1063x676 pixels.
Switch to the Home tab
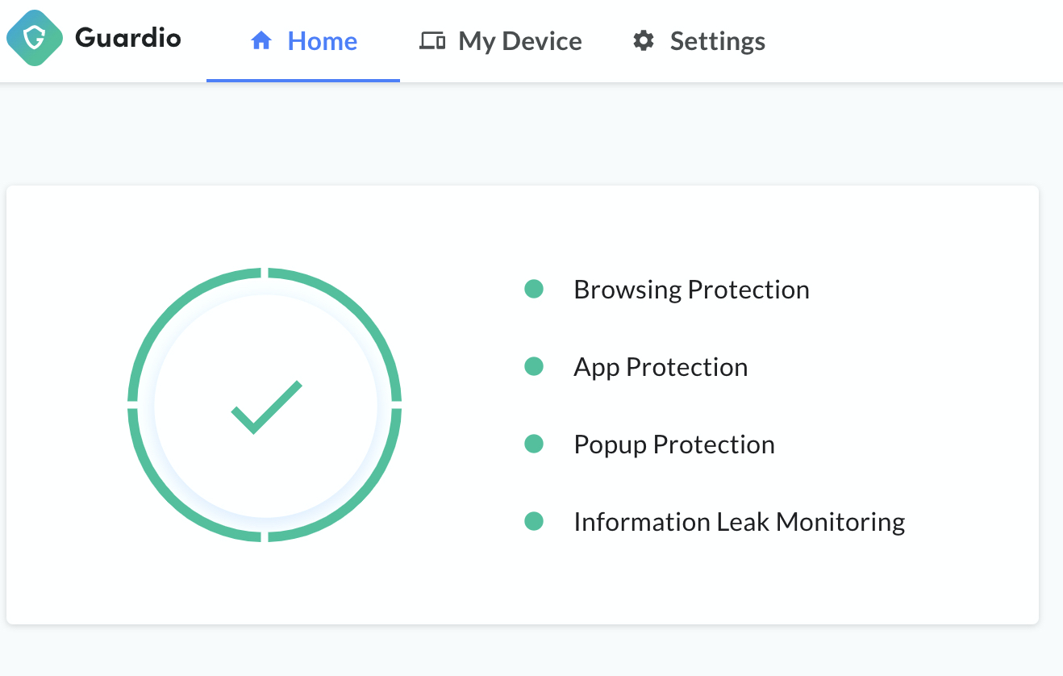[x=303, y=41]
